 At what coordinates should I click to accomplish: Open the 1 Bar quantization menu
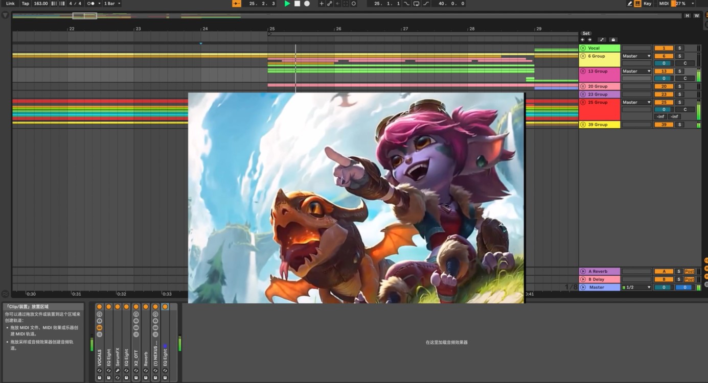coord(112,4)
